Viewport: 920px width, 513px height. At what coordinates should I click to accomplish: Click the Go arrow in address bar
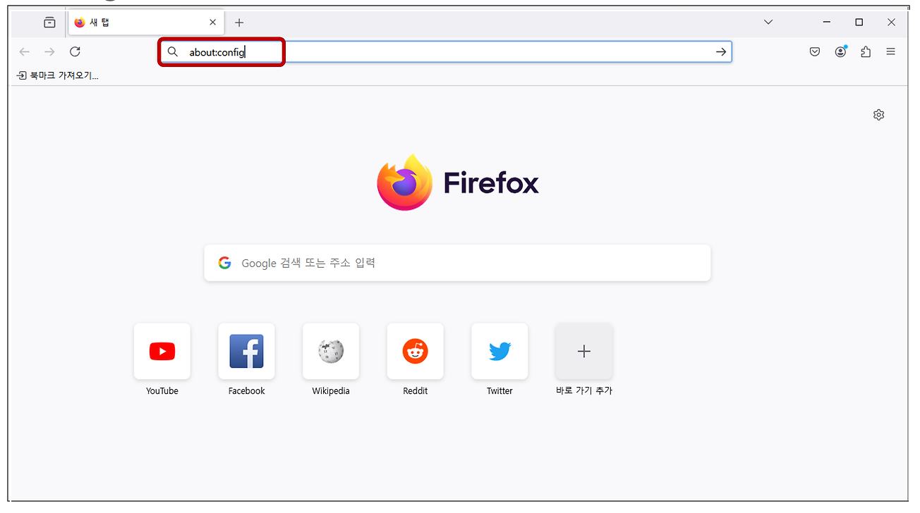[721, 51]
